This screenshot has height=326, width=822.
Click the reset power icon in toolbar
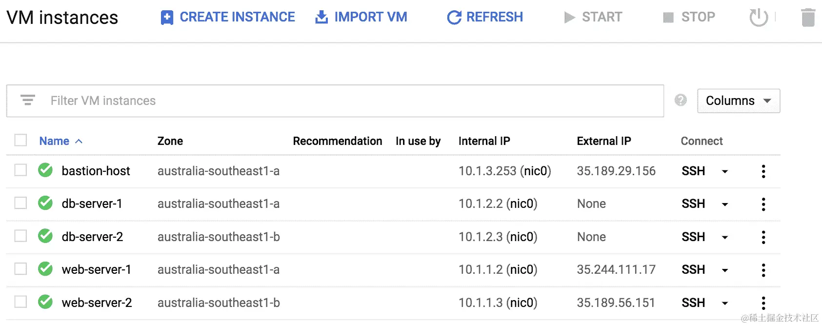(759, 18)
